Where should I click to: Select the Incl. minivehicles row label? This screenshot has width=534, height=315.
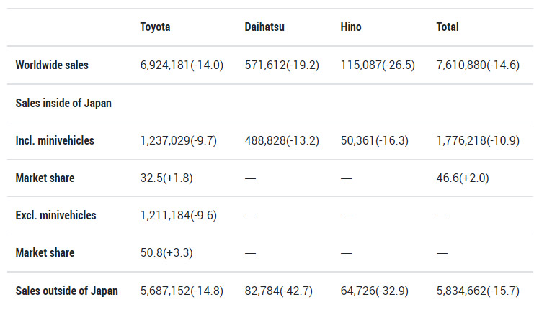click(x=55, y=140)
